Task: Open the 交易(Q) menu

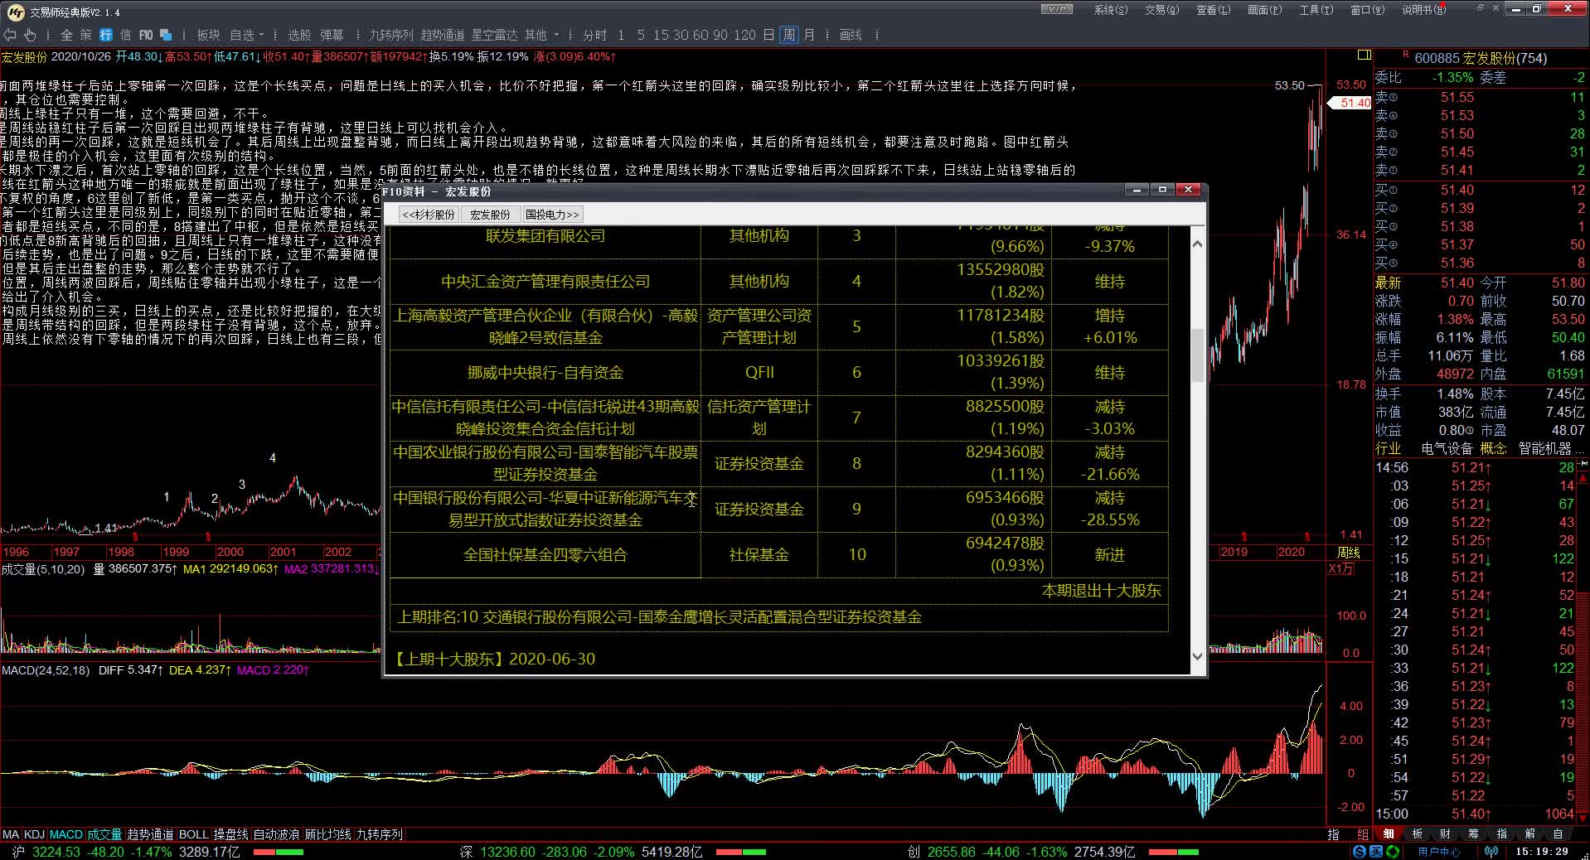Action: coord(1161,10)
